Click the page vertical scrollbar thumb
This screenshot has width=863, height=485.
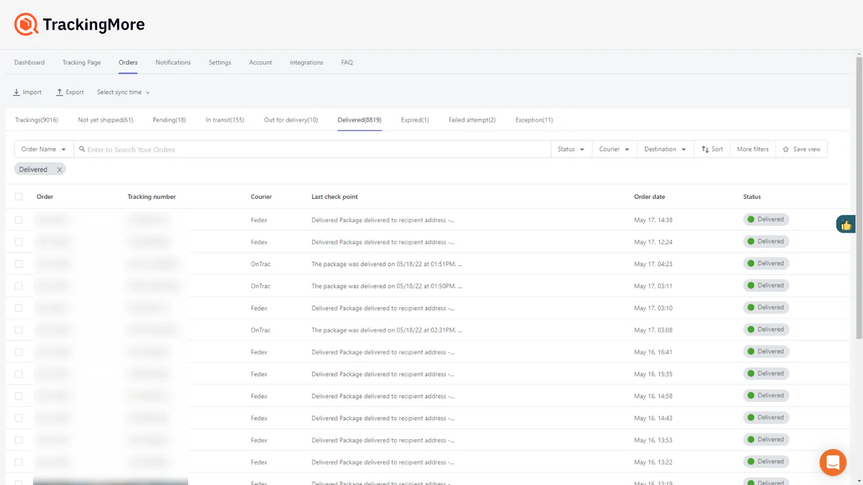[x=859, y=199]
